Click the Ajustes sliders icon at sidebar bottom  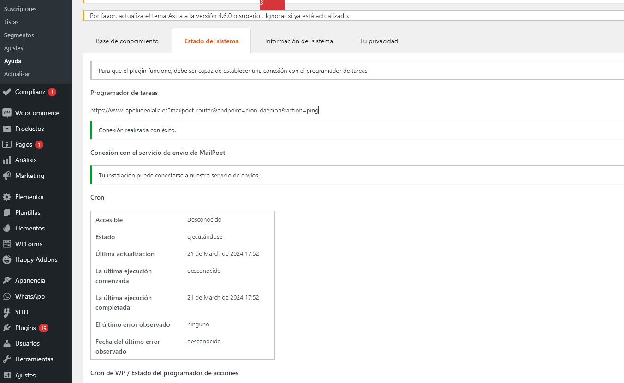pos(7,375)
